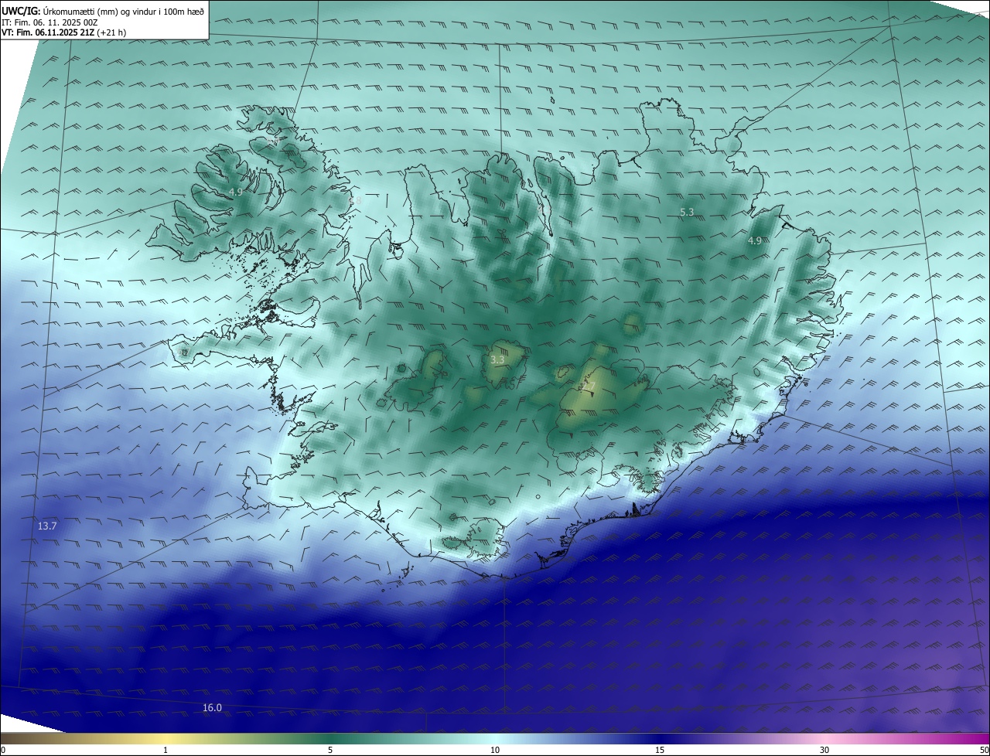Click the 3.3 value on the central glacier
Screen dimensions: 990x756
click(497, 359)
